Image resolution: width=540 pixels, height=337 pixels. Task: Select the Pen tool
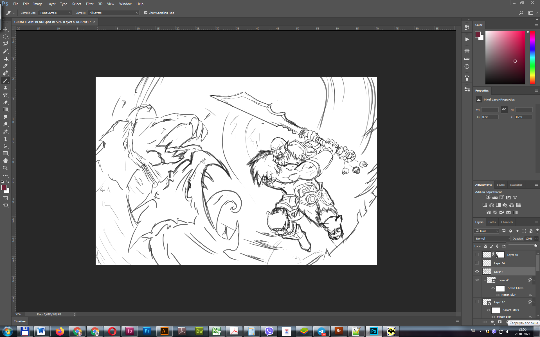click(x=5, y=131)
